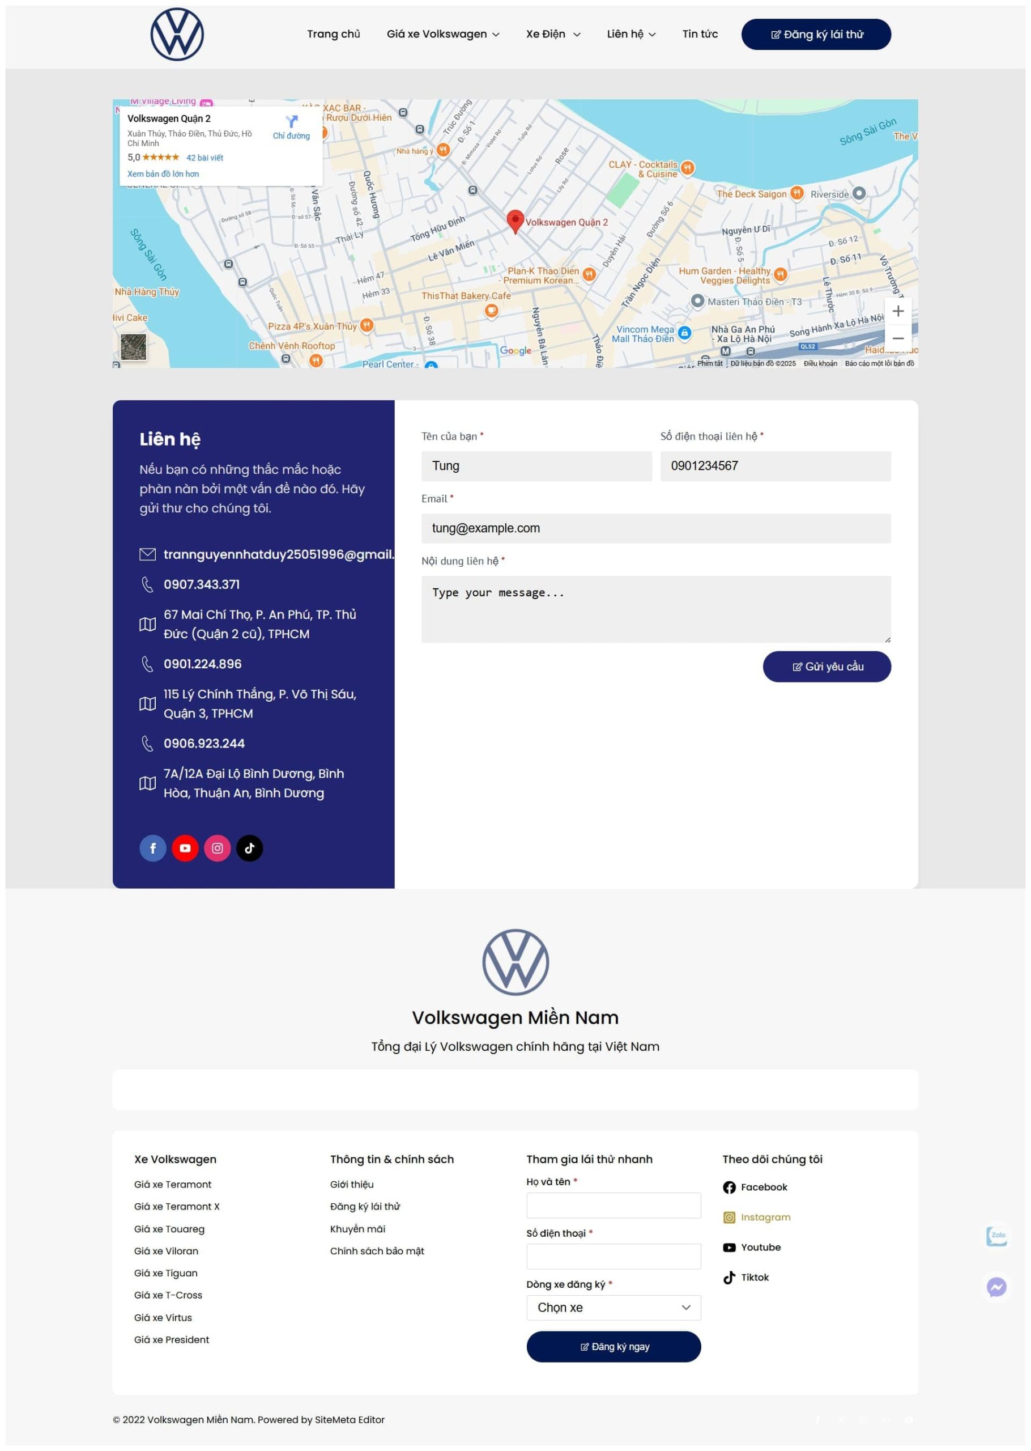Open the TikTok icon in contact panel
The height and width of the screenshot is (1451, 1031).
[x=249, y=848]
